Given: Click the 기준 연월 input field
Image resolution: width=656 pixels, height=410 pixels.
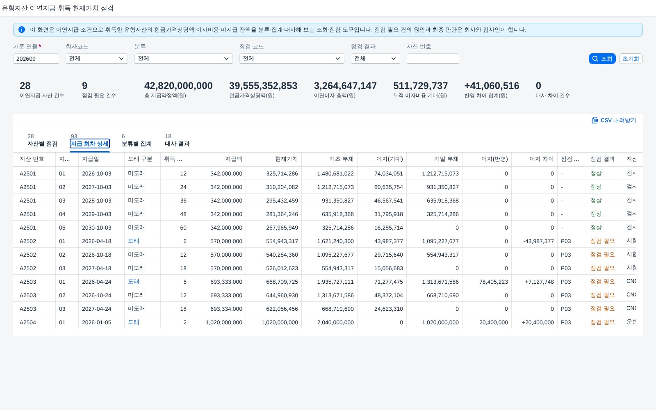Looking at the screenshot, I should click(36, 59).
